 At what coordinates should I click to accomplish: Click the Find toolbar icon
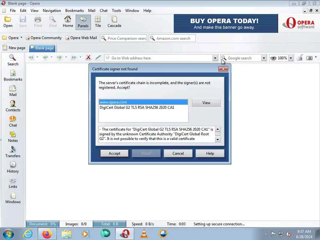pos(52,22)
